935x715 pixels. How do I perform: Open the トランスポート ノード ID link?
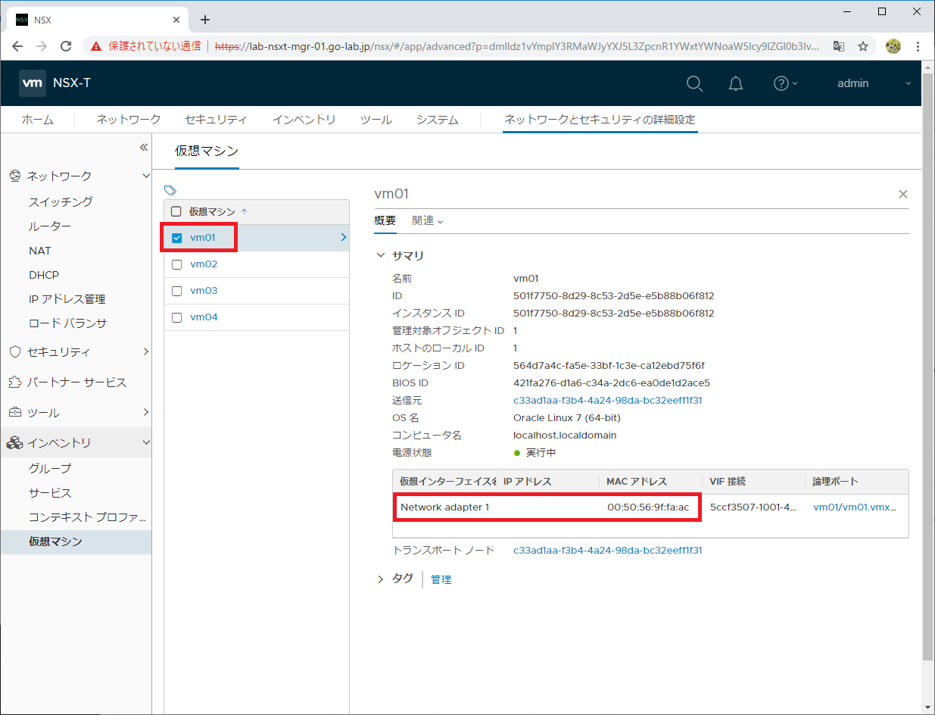(607, 550)
